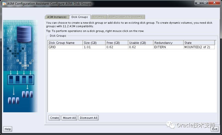Viewport: 222px width, 135px height.
Task: Open the greyed-out Volumes tab
Action: [98, 17]
